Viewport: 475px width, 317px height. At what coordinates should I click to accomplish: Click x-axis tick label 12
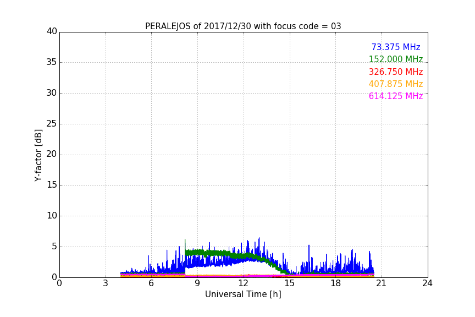[x=244, y=283]
